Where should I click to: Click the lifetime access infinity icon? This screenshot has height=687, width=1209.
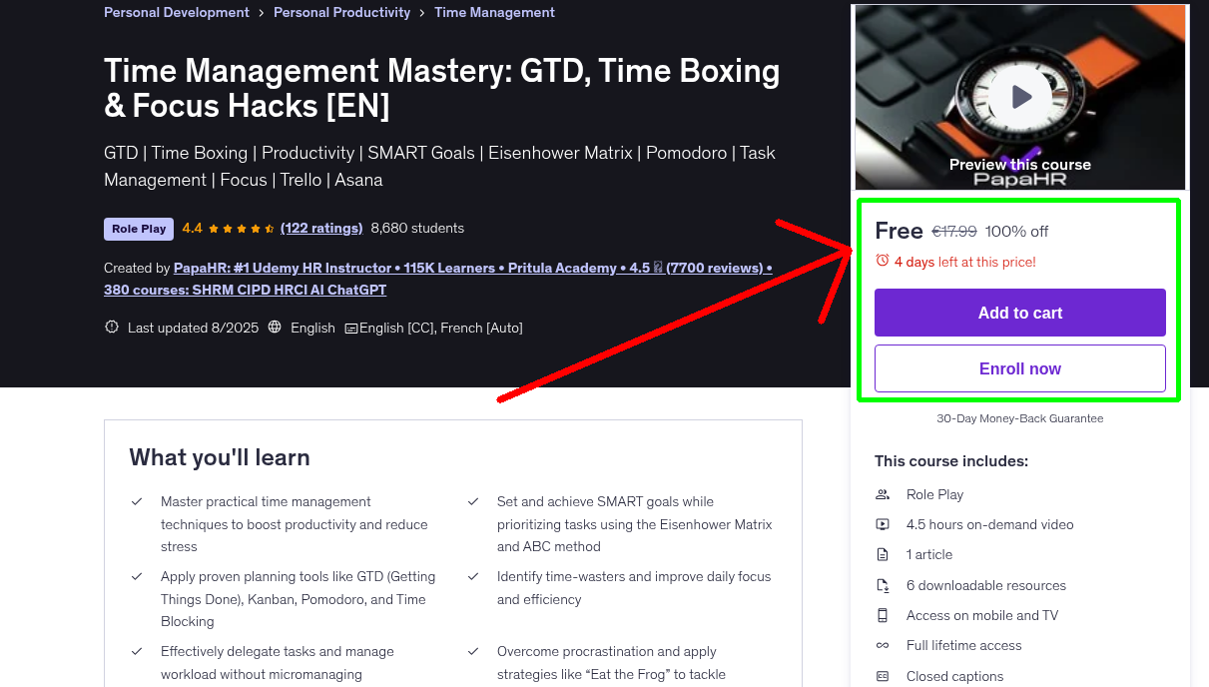(x=883, y=646)
